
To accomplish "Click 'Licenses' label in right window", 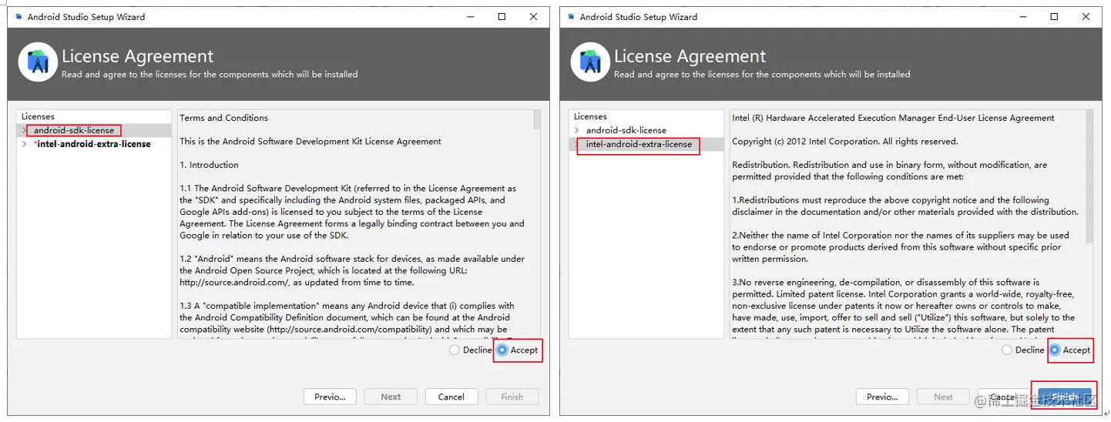I will (x=590, y=116).
